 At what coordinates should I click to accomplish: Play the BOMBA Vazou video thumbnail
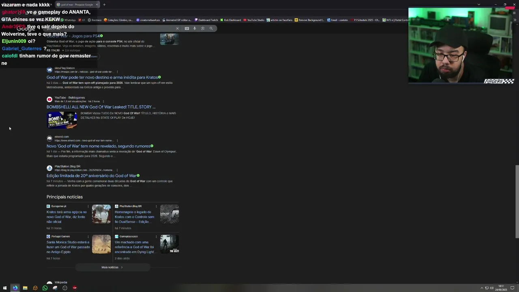click(62, 120)
